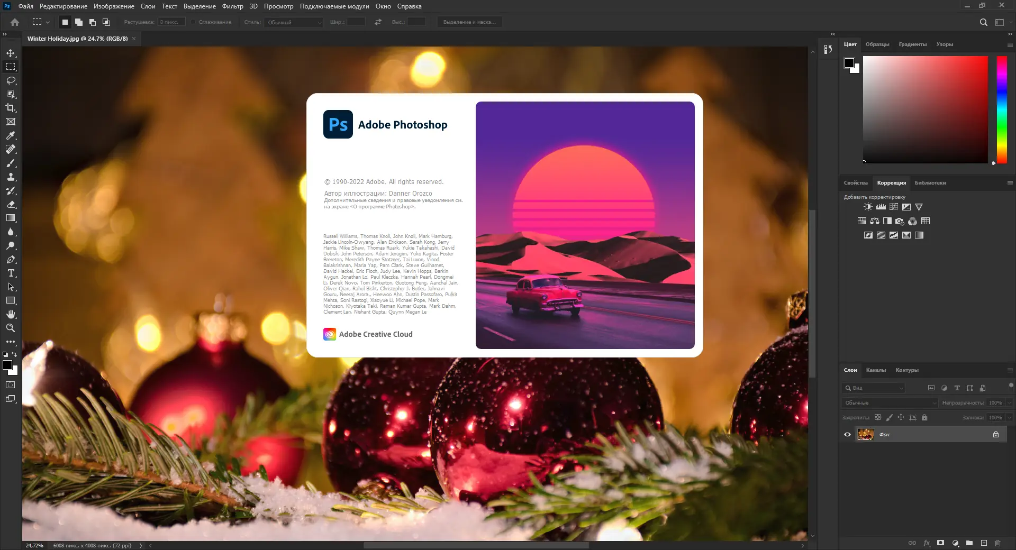Select the Move tool
Image resolution: width=1016 pixels, height=550 pixels.
tap(11, 53)
